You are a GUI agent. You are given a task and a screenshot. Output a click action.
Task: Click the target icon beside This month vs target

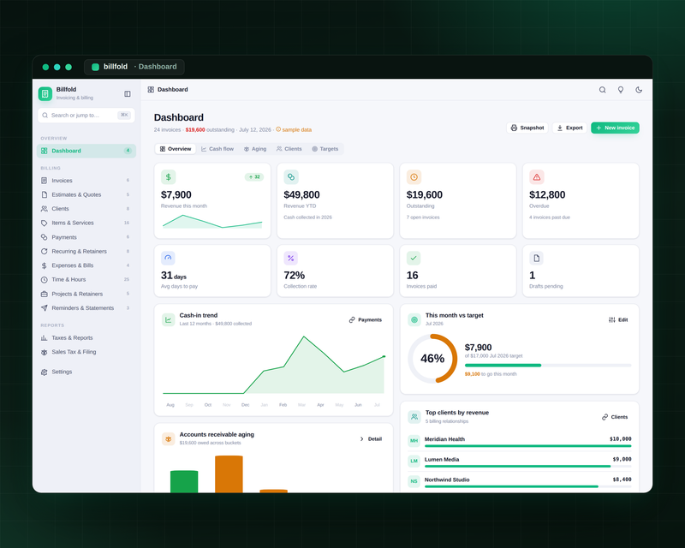414,319
